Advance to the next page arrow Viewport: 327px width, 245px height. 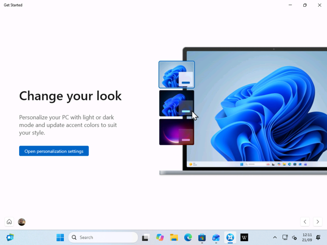317,222
